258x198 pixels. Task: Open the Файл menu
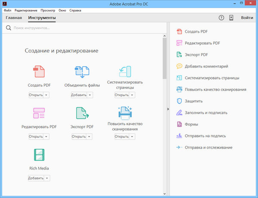point(7,9)
